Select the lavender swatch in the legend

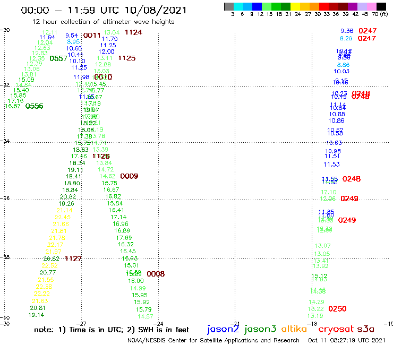tap(362, 6)
